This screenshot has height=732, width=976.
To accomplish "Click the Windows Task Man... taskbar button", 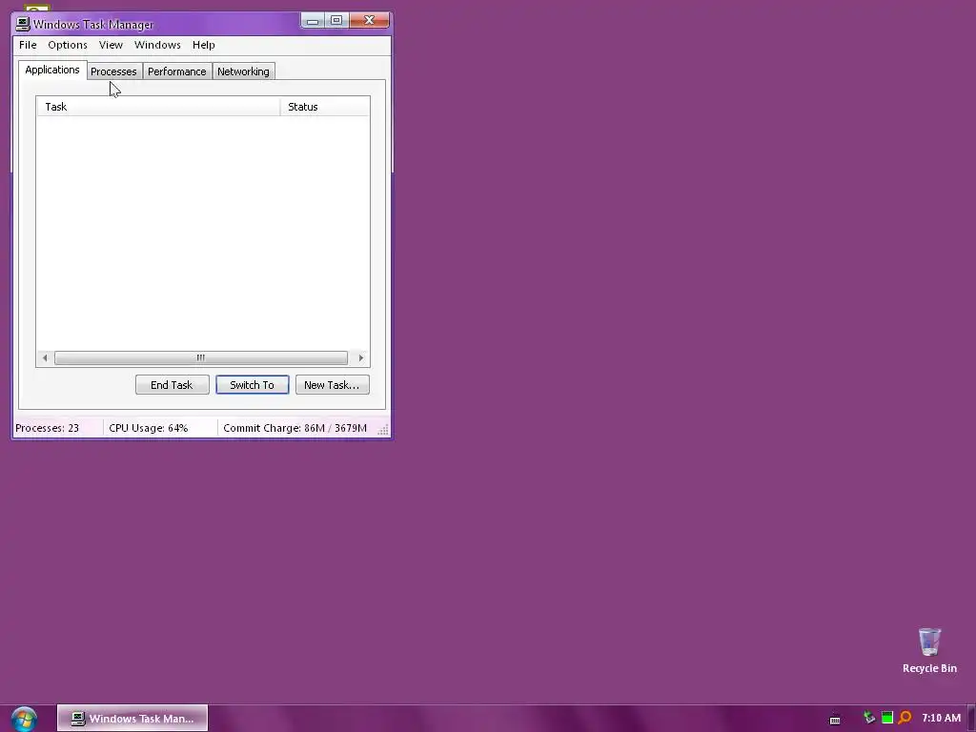I will click(132, 719).
